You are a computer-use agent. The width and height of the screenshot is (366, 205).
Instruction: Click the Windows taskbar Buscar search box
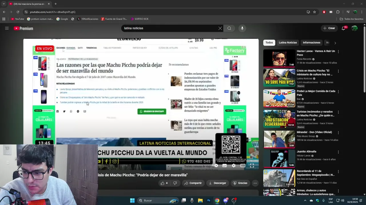coord(158,200)
